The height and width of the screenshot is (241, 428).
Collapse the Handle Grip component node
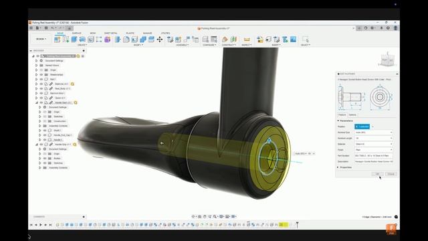[x=37, y=145]
